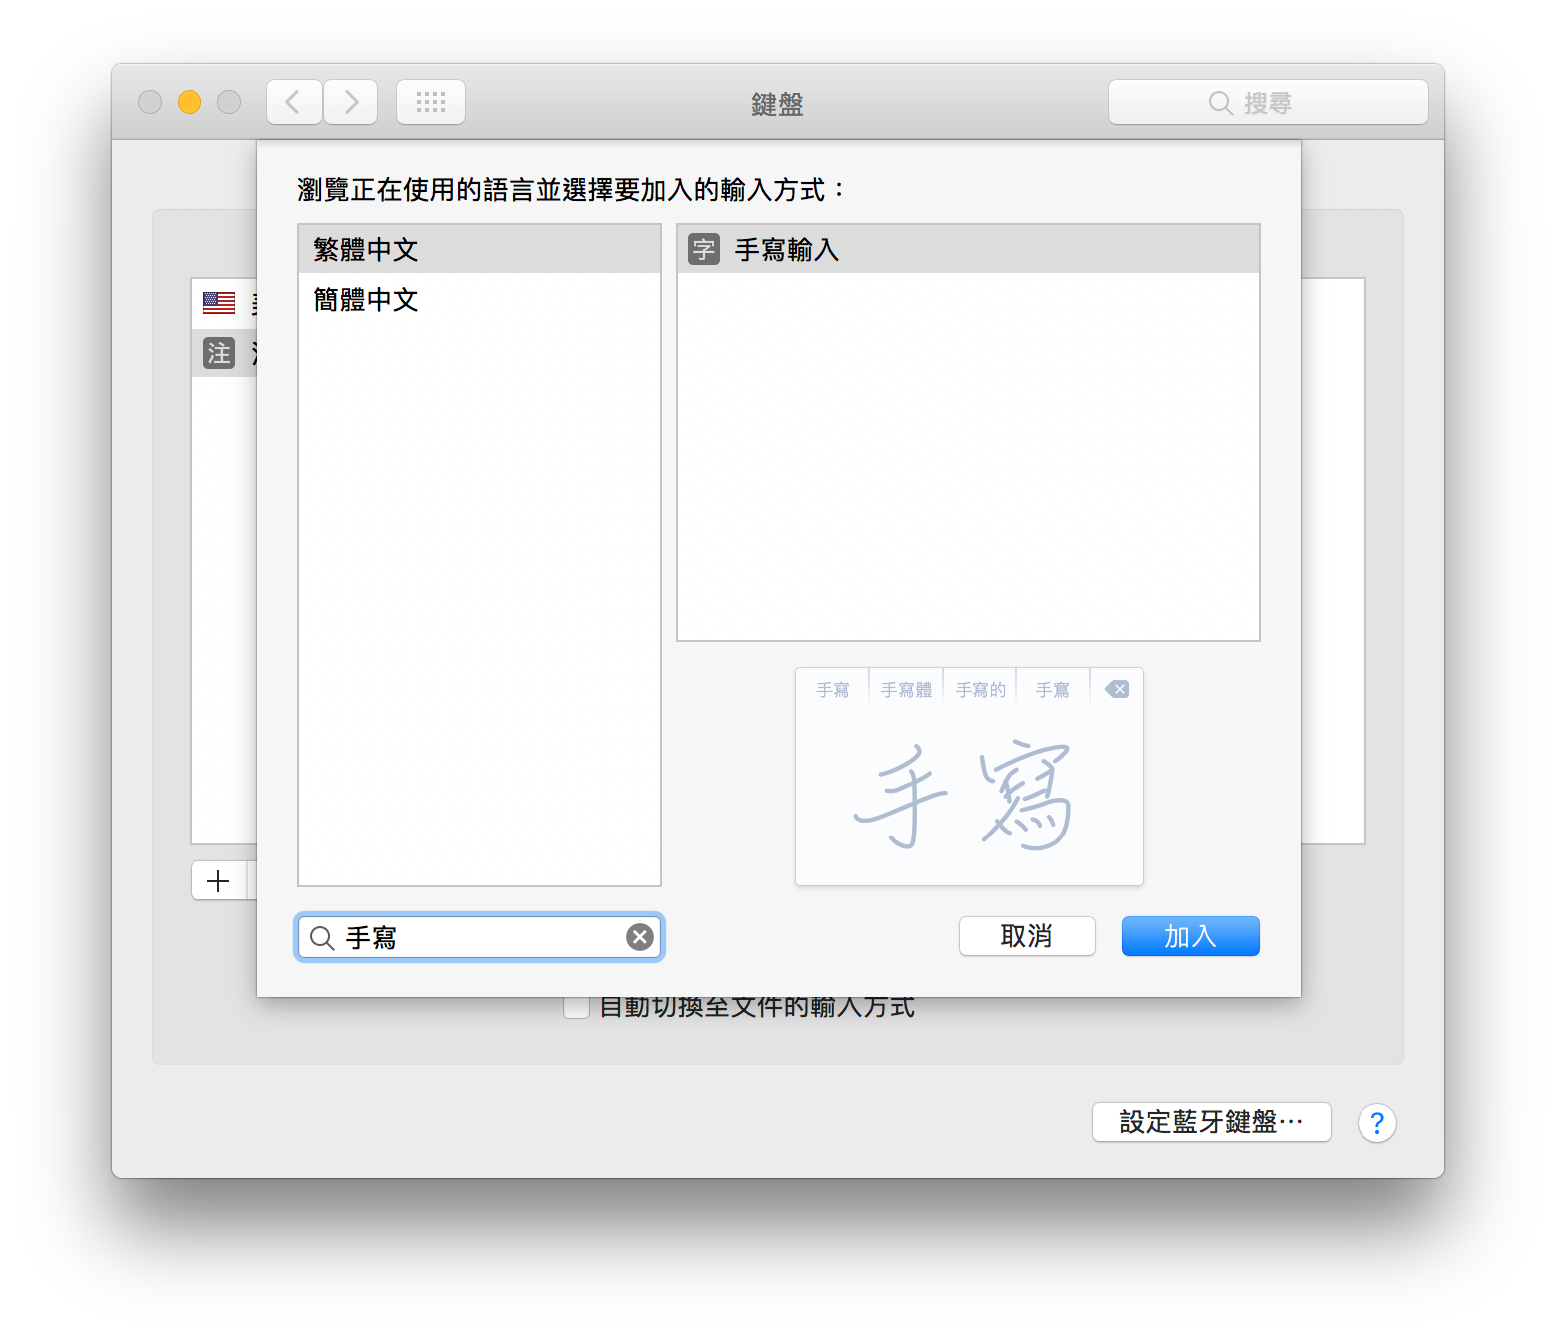Screen dimensions: 1556x1338
Task: Select 簡體中文 in language list
Action: pyautogui.click(x=480, y=299)
